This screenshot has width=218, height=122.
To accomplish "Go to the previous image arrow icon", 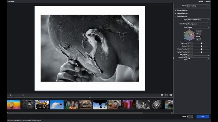I will pyautogui.click(x=162, y=95).
